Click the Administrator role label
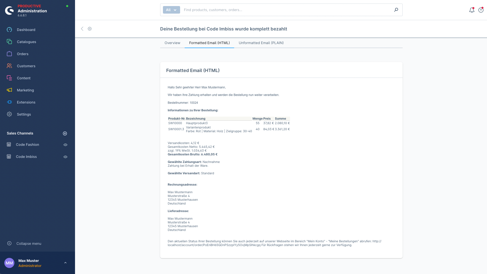This screenshot has height=274, width=487. click(30, 266)
